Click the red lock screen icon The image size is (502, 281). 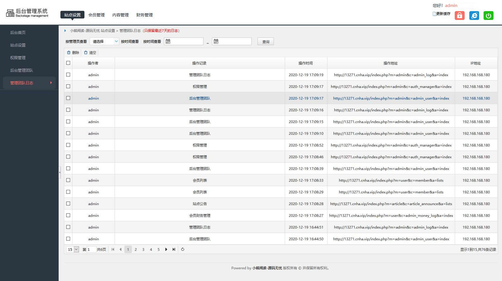[x=459, y=16]
